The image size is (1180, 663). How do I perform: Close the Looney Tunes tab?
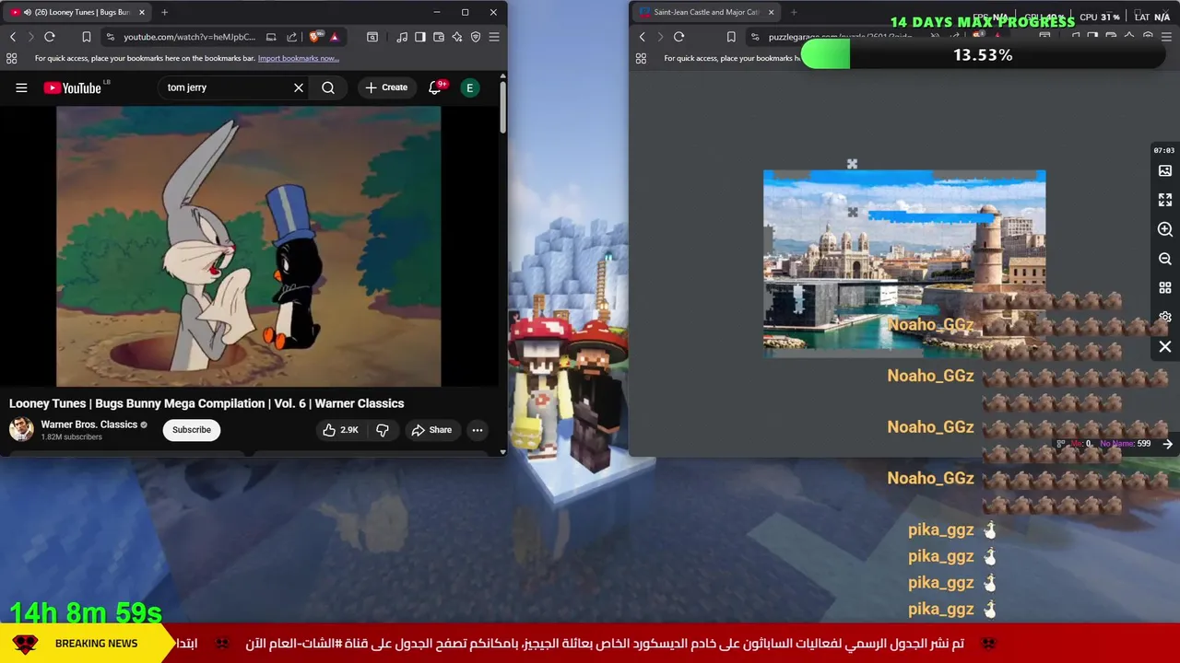click(x=142, y=12)
